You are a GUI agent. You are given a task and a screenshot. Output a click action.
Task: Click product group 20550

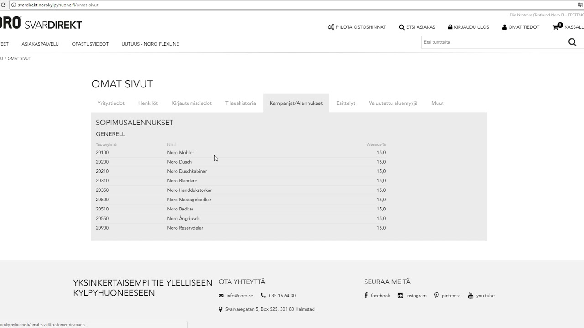[x=102, y=219]
